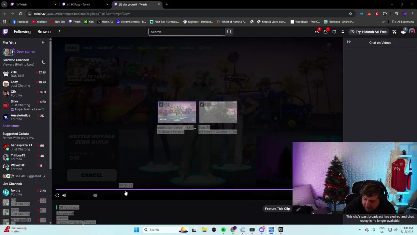
Task: Focus the Twitch search field
Action: (187, 32)
